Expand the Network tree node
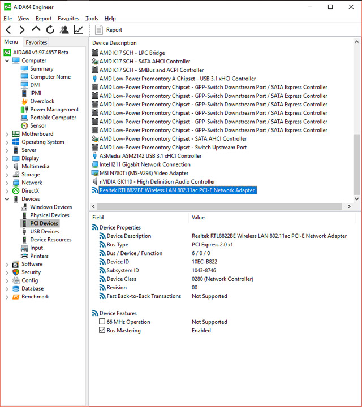 click(7, 183)
